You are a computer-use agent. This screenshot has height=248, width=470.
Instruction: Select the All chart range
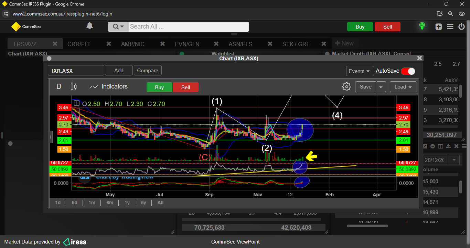click(x=160, y=203)
